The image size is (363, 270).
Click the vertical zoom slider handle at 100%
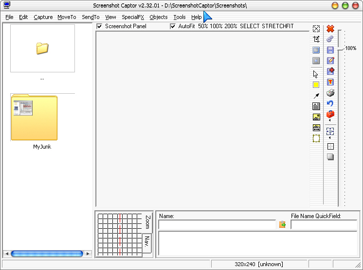pyautogui.click(x=340, y=49)
